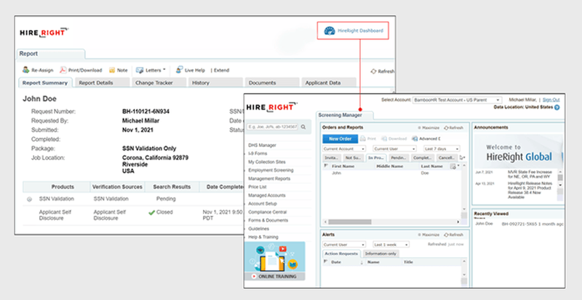
Task: Open Managed Accounts in sidebar
Action: tap(266, 195)
